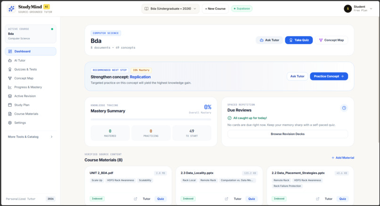Viewport: 380px width, 206px height.
Task: Open the Bda course selector dropdown
Action: (x=170, y=9)
